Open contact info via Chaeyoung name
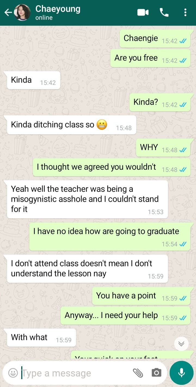196x387 pixels. (58, 9)
